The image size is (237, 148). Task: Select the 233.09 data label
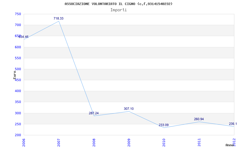click(164, 125)
